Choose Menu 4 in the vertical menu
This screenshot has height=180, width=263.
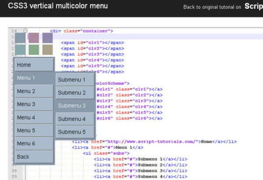click(x=34, y=117)
